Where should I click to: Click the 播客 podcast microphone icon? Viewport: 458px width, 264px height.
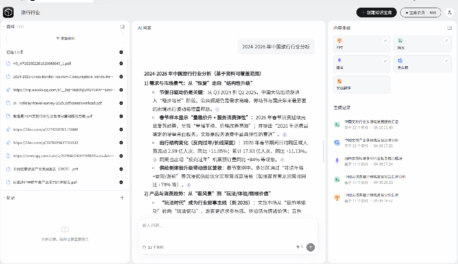click(x=339, y=60)
